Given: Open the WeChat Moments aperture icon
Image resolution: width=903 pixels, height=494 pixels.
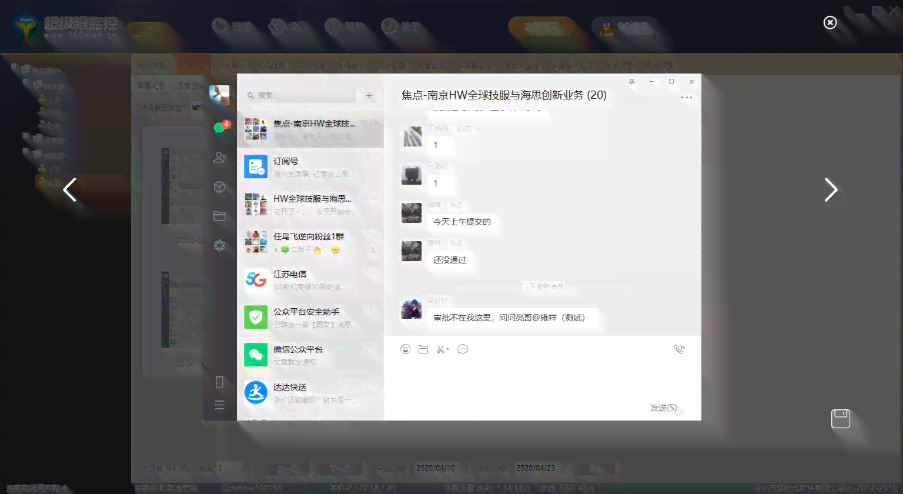Looking at the screenshot, I should (220, 245).
